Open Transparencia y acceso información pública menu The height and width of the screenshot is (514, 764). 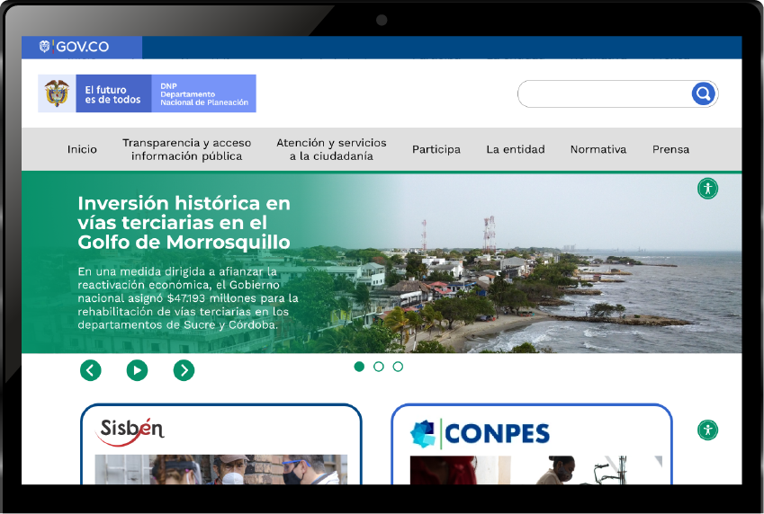pos(186,149)
